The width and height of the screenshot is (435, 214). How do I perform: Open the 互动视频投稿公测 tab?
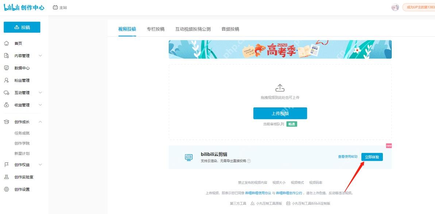[x=193, y=29]
